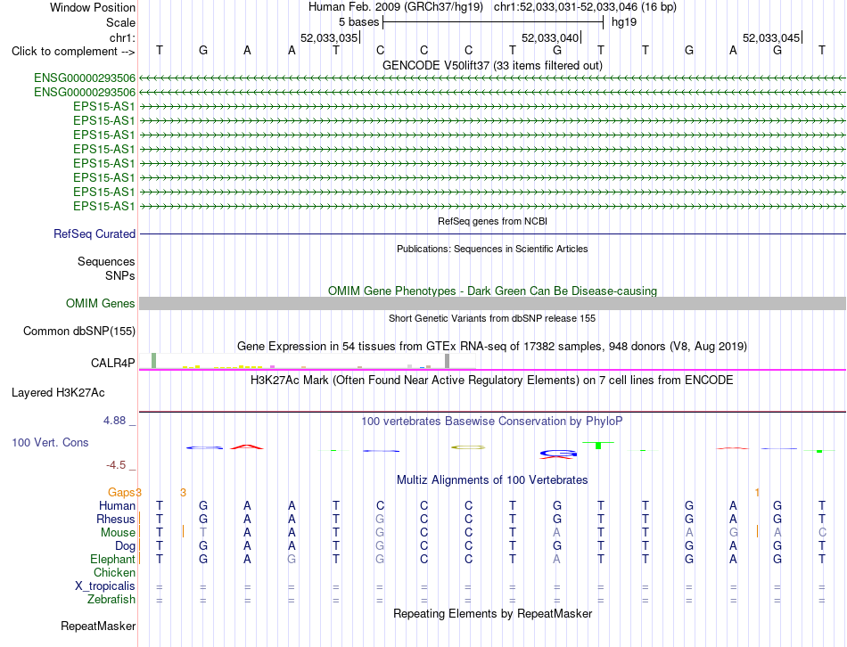Screen dimensions: 847x647
Task: Click the 'chr1:' ruler label
Action: [x=122, y=37]
